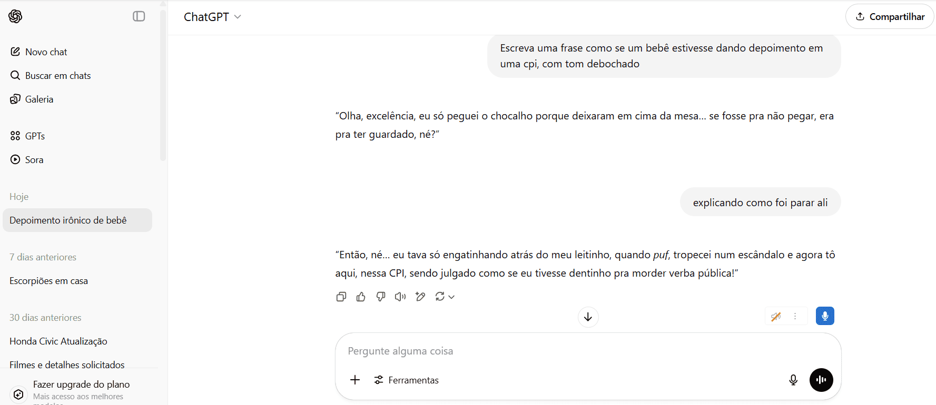Toggle the crossed-out pen extension icon
This screenshot has height=405, width=936.
776,316
